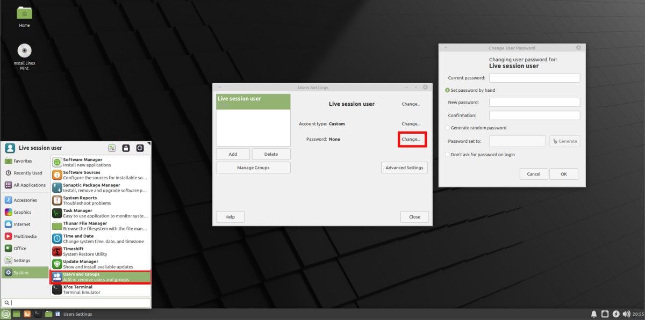645x320 pixels.
Task: Select the Generate random password option
Action: 447,128
